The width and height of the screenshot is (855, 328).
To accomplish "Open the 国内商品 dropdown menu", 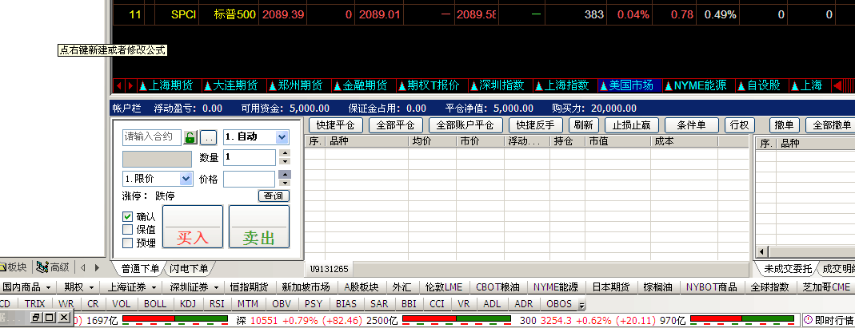I will (x=49, y=287).
